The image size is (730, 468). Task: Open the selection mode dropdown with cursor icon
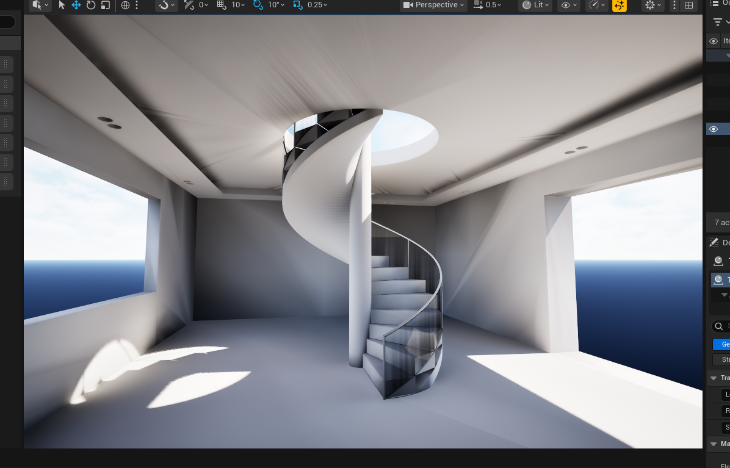(40, 5)
